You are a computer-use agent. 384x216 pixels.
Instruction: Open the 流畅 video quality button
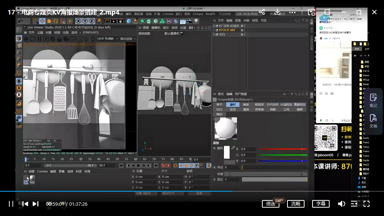coord(295,204)
